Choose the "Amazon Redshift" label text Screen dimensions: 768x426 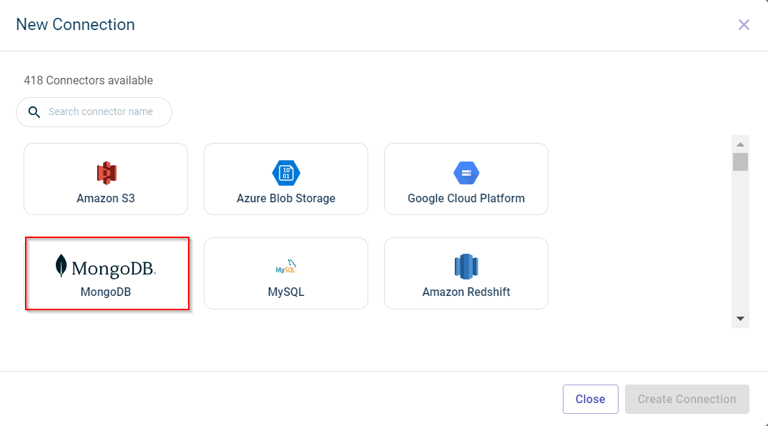(x=466, y=292)
